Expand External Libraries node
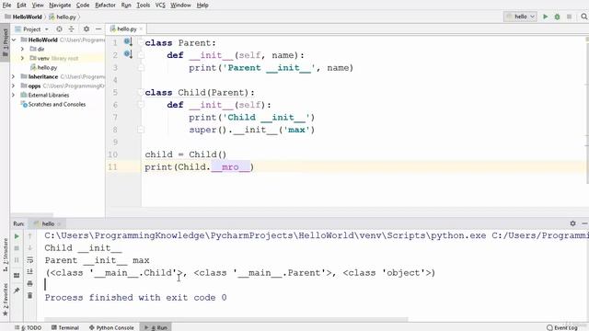The image size is (589, 331). point(14,95)
